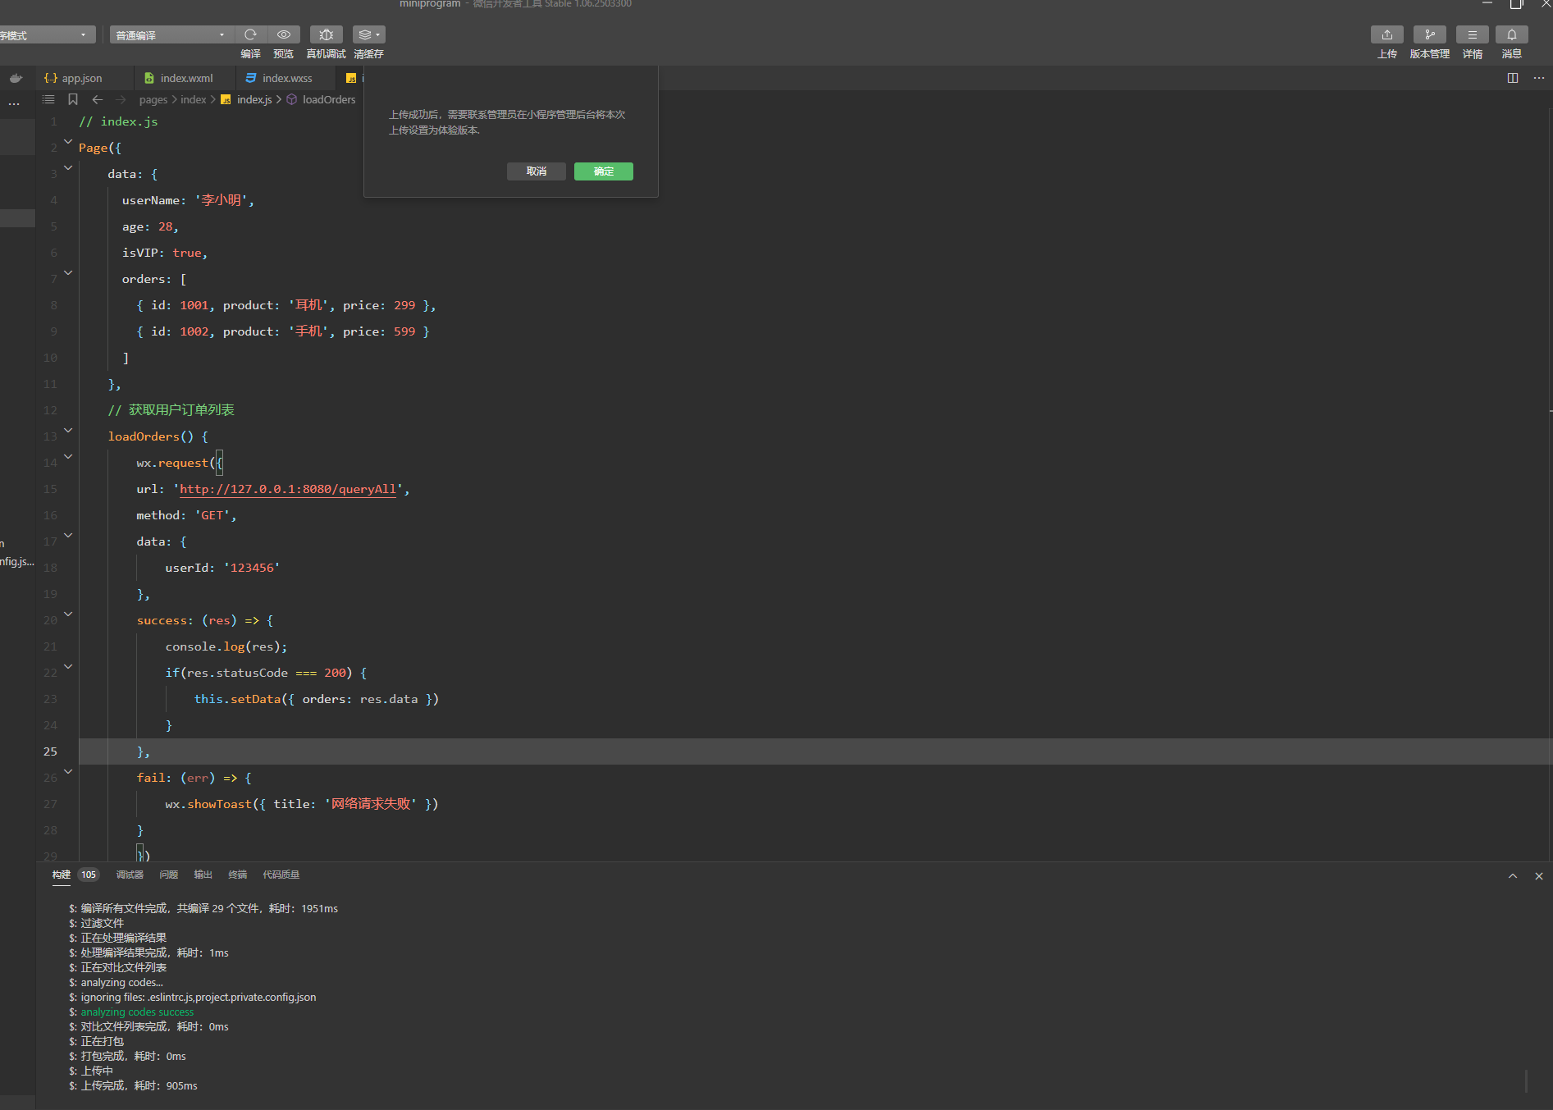This screenshot has width=1553, height=1110.
Task: Select the 终端 panel tab
Action: click(237, 875)
